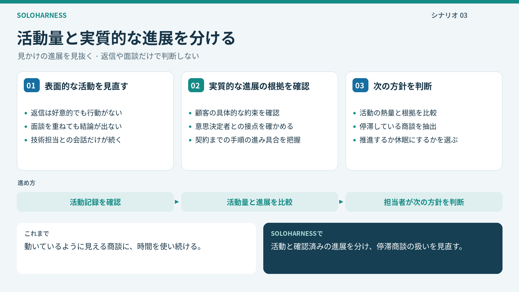519x292 pixels.
Task: Click the シナリオ 03 label
Action: pos(449,15)
